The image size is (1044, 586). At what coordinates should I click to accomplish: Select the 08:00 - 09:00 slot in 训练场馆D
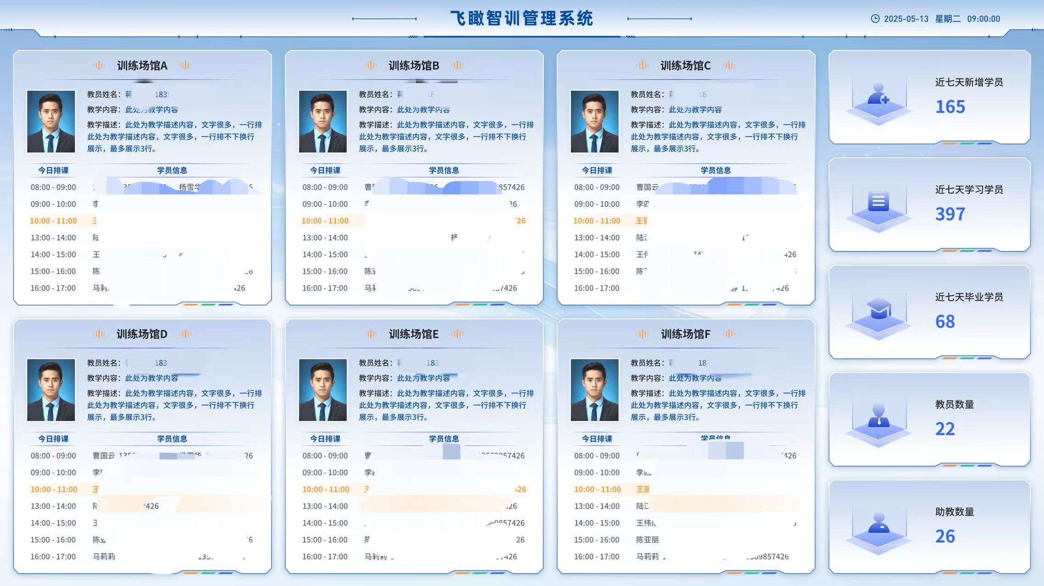53,456
